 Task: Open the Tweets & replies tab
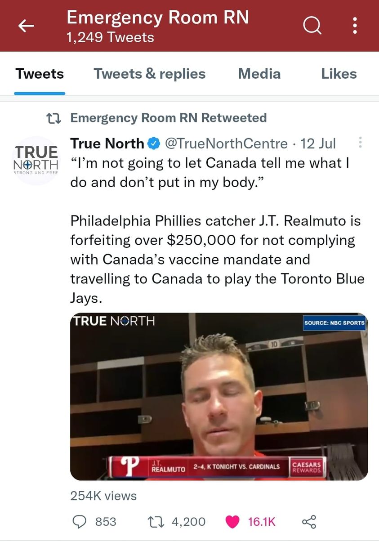pyautogui.click(x=149, y=74)
